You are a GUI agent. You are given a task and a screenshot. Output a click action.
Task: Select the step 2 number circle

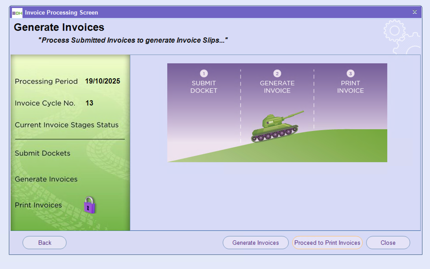pyautogui.click(x=277, y=73)
